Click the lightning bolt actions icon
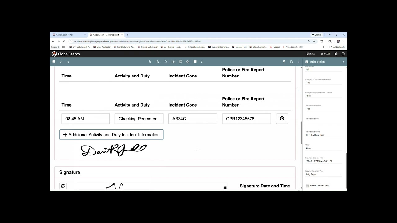This screenshot has height=223, width=397. (284, 62)
